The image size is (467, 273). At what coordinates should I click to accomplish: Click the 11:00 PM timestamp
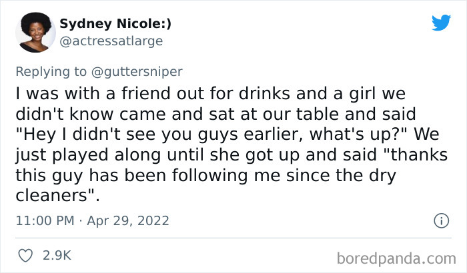click(x=45, y=220)
